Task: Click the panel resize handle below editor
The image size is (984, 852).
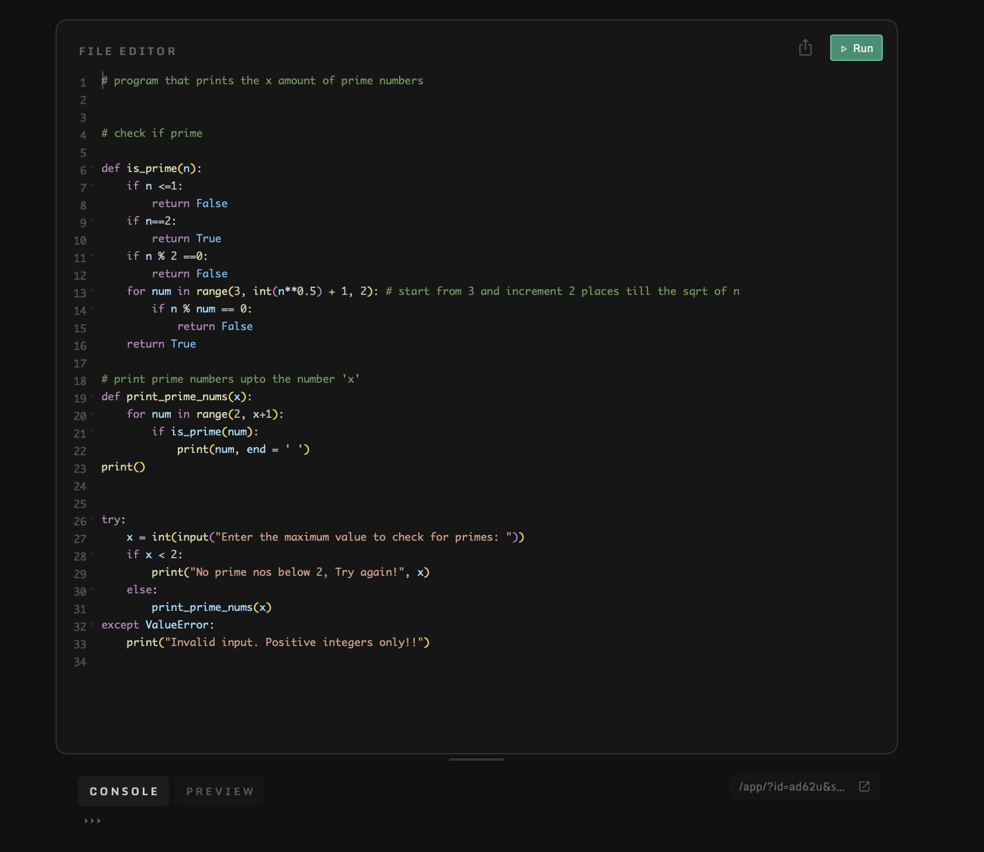Action: (476, 760)
